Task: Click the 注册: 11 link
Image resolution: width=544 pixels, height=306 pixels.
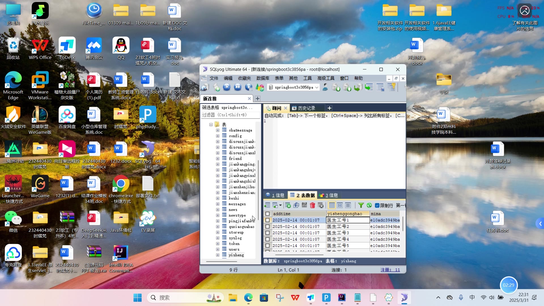Action: click(390, 270)
